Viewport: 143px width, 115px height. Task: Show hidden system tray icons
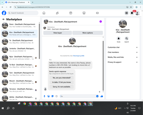coord(125,108)
